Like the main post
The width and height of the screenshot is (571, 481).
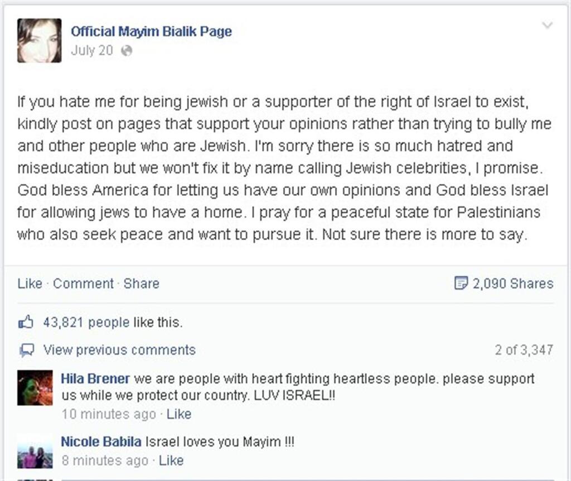click(30, 283)
